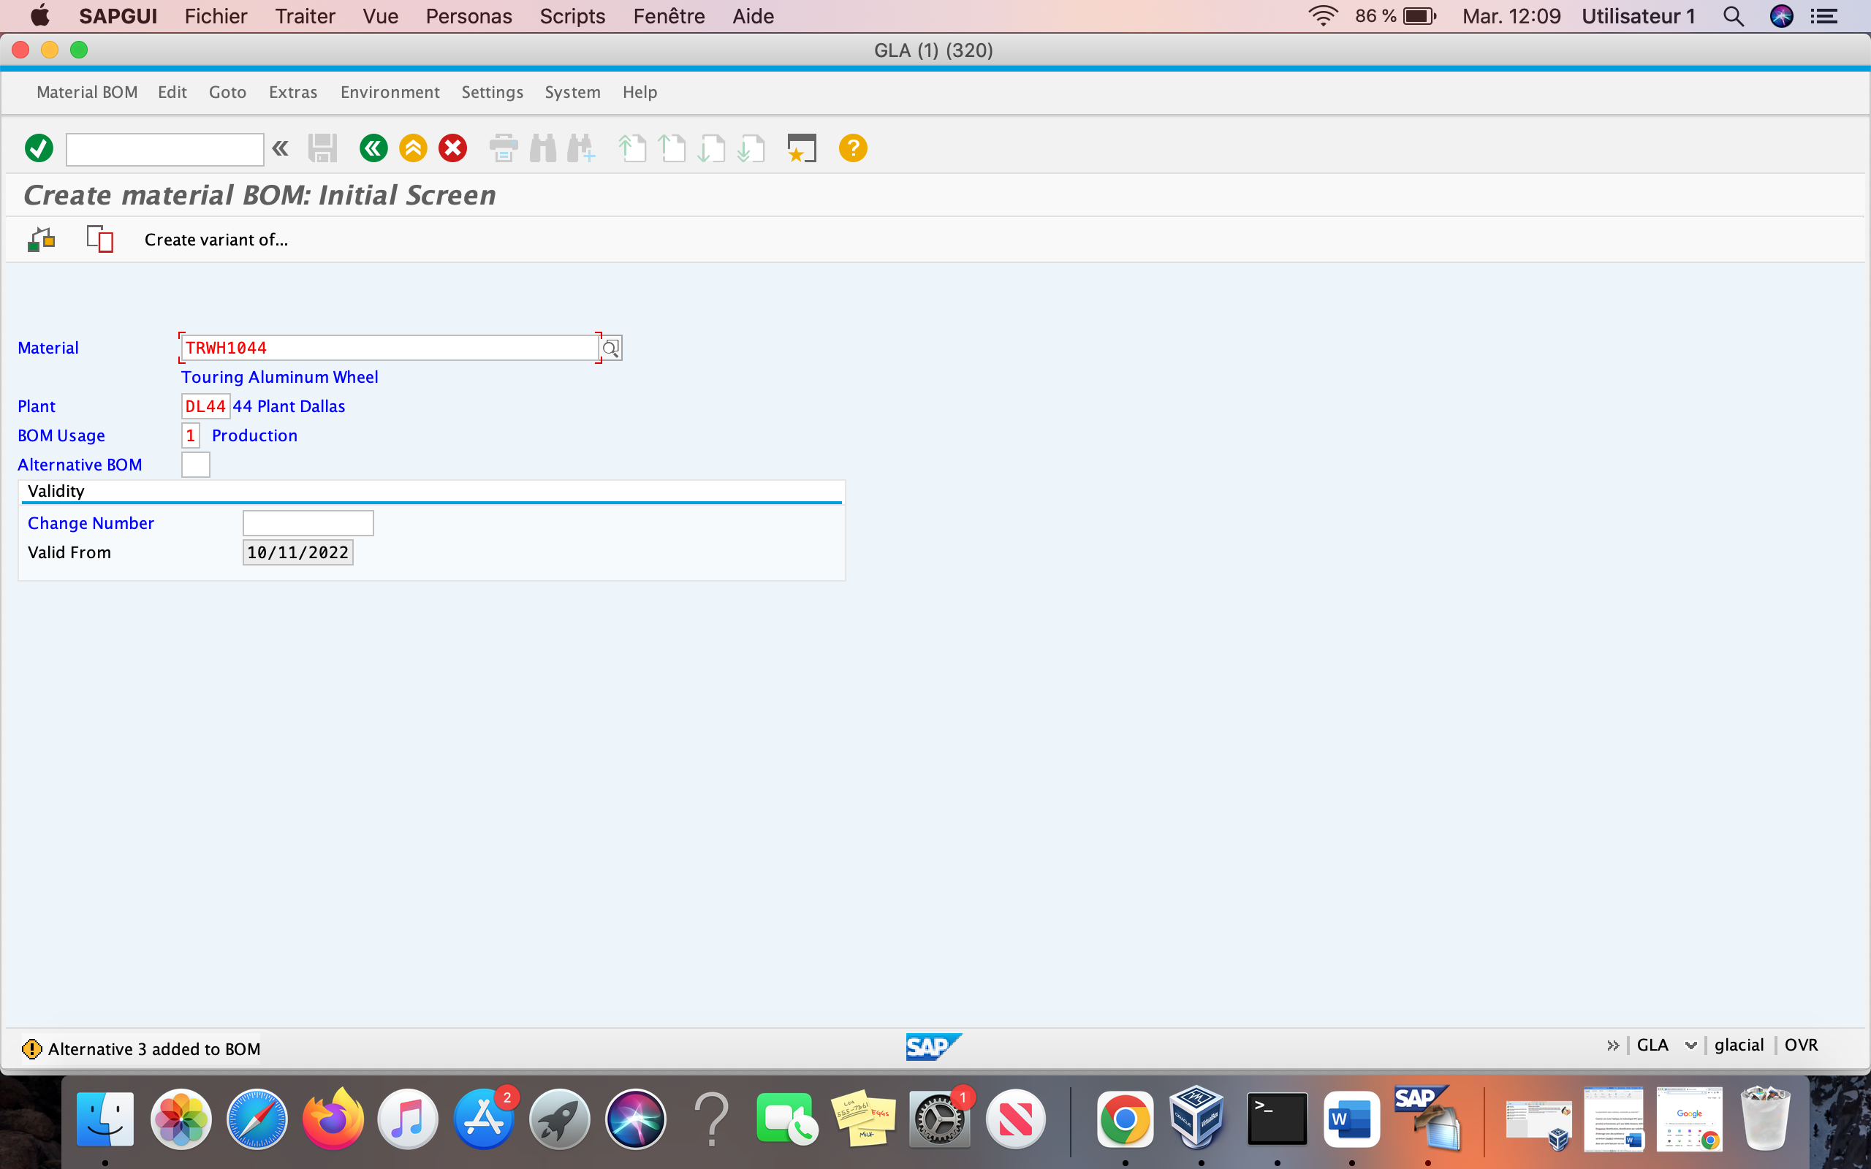Click the Material field label
This screenshot has height=1169, width=1871.
click(48, 348)
